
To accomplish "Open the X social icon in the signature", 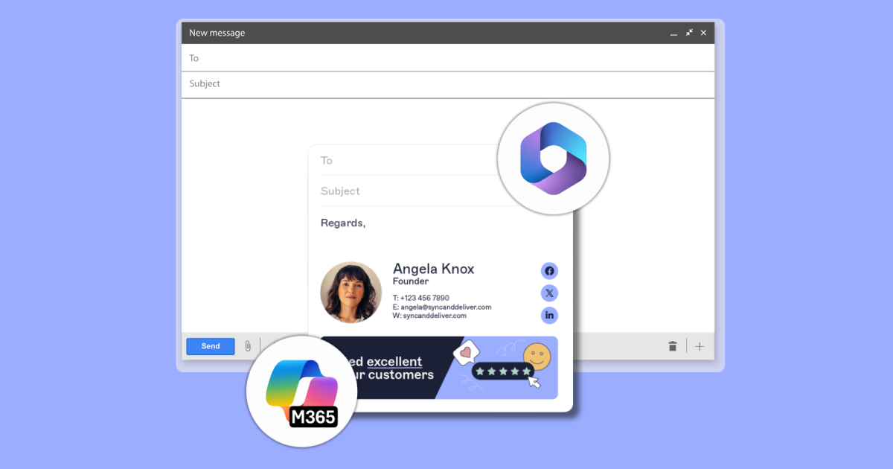I will 549,293.
